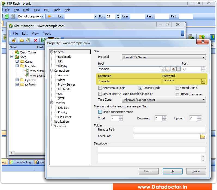Toggle the Single connection mode checkbox
The image size is (217, 190).
pos(100,112)
